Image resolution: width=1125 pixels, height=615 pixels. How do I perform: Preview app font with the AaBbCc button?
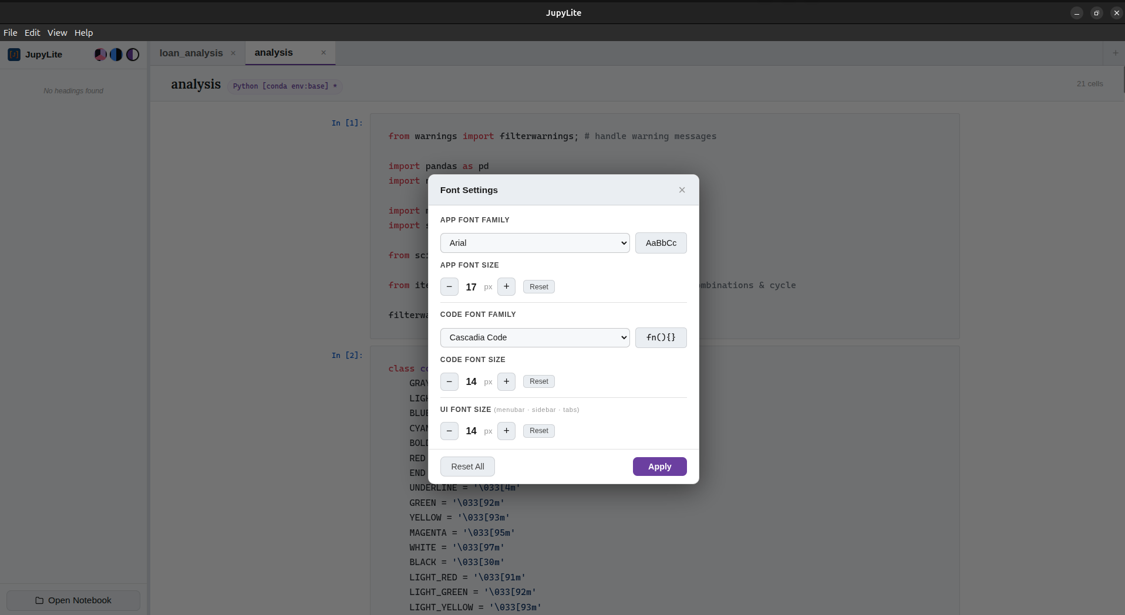(661, 242)
